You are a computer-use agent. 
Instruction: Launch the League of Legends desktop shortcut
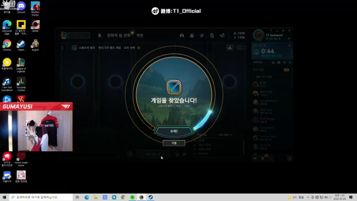point(21,65)
